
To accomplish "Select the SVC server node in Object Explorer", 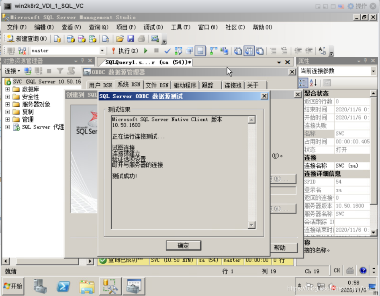I will coord(43,81).
